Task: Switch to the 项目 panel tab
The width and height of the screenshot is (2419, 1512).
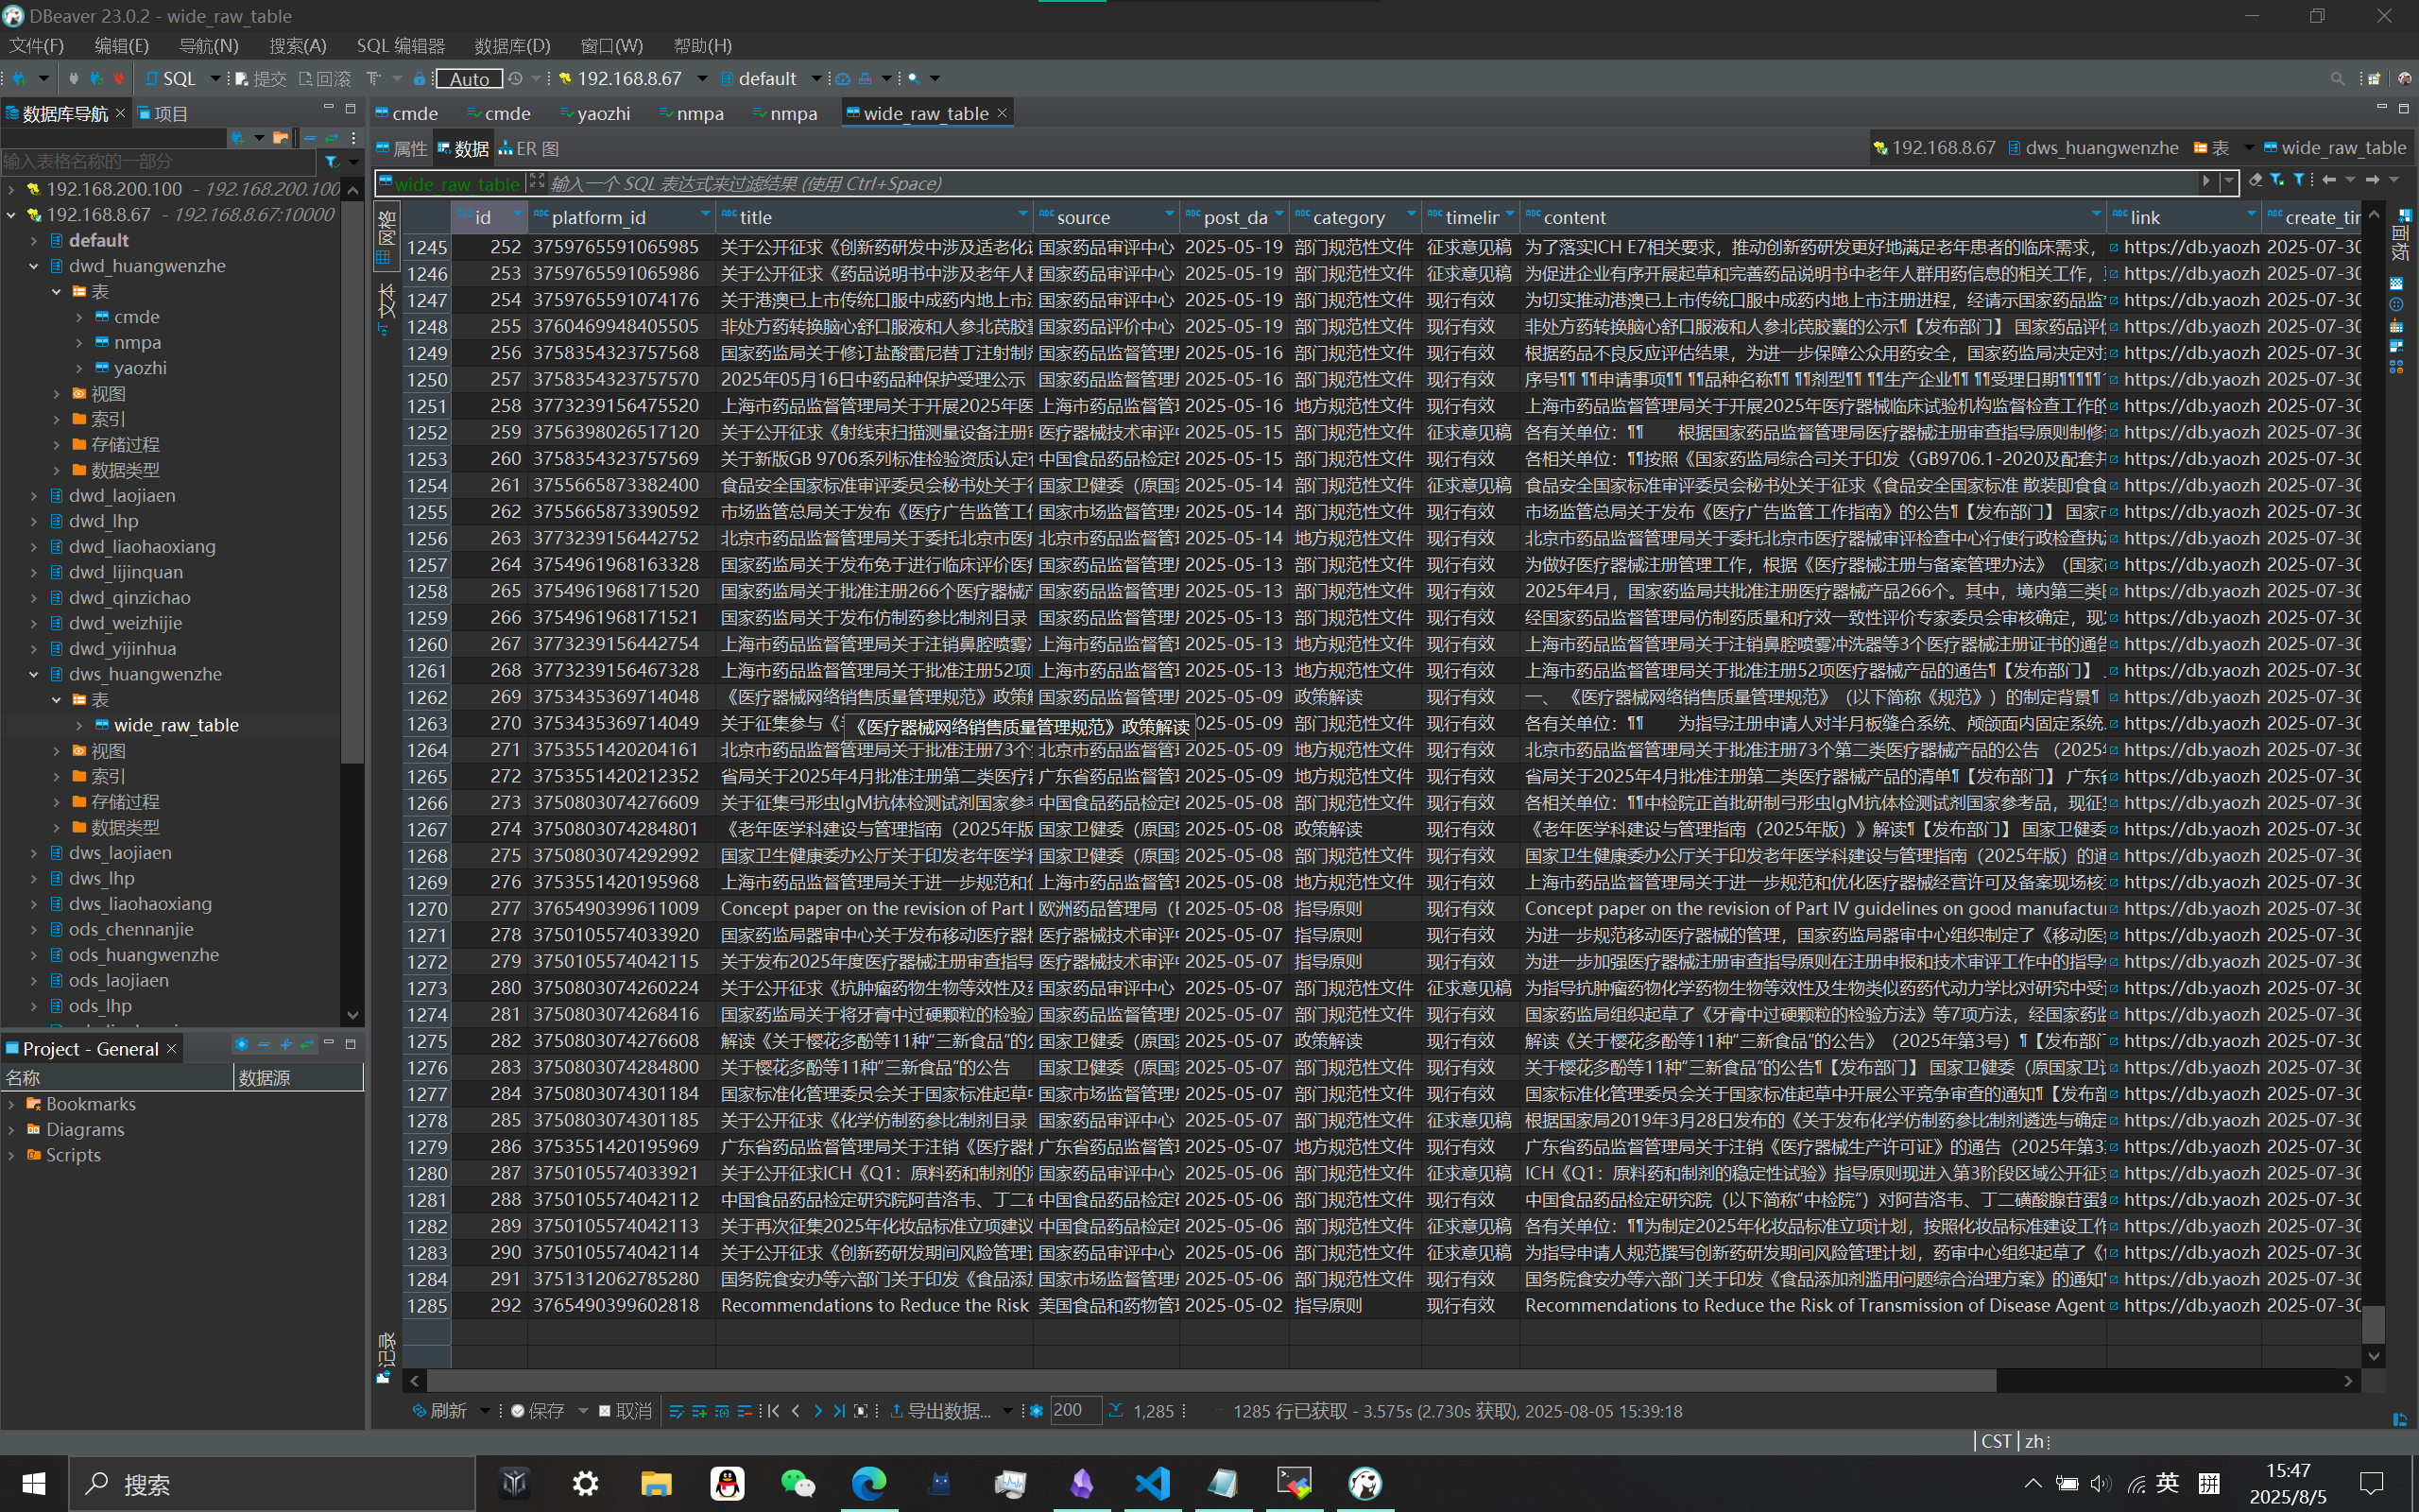Action: [x=163, y=114]
